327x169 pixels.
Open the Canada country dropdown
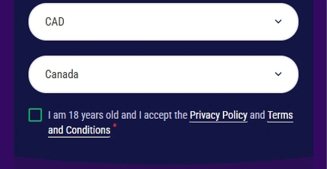(163, 74)
